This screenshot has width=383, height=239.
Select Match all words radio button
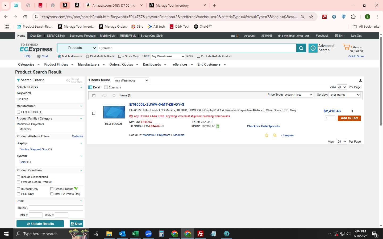click(x=59, y=56)
